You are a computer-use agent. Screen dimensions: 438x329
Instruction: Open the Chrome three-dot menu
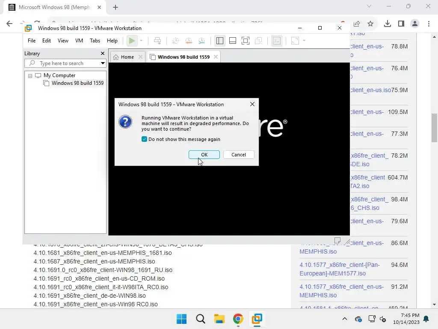pos(429,24)
